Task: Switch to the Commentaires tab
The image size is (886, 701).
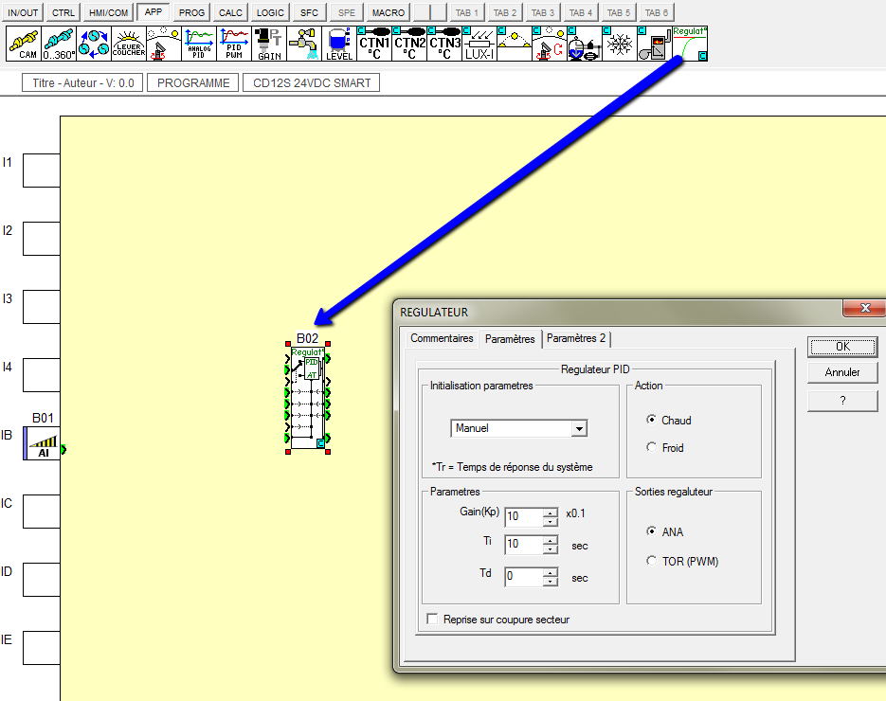Action: click(x=442, y=338)
